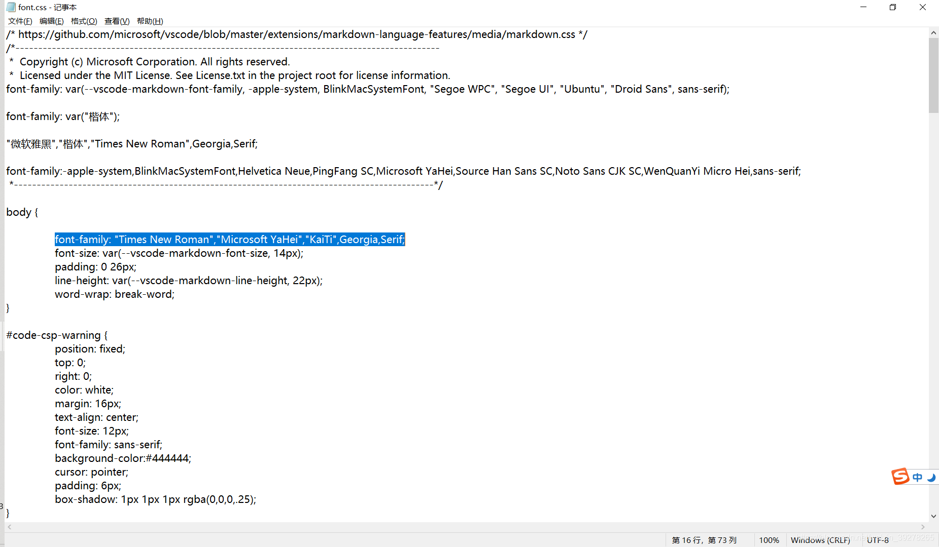Open the 格式(O) menu

click(84, 21)
